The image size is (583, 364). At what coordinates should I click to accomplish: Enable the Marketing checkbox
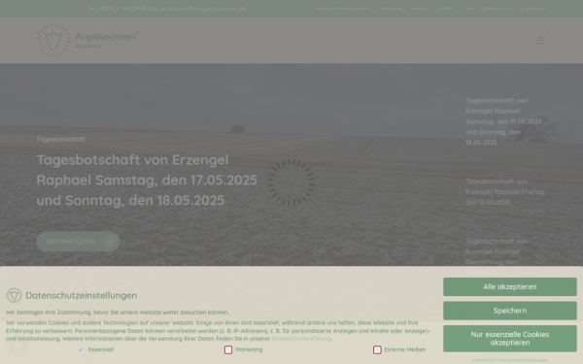tap(228, 349)
